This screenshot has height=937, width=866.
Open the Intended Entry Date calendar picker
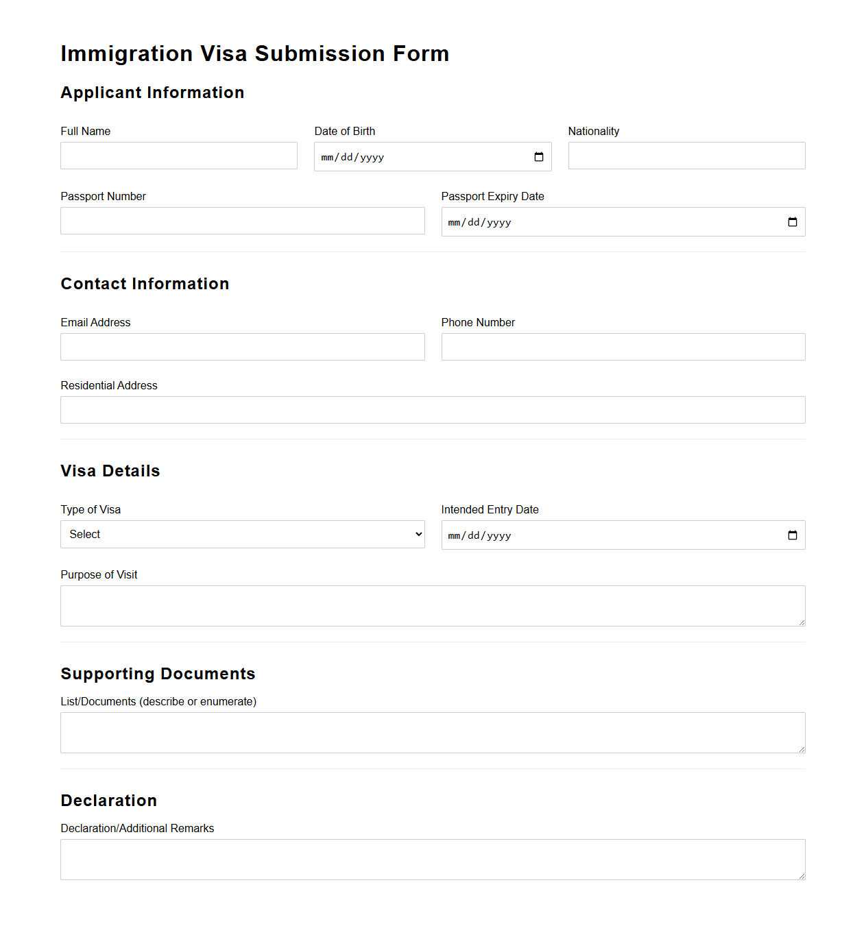coord(793,535)
